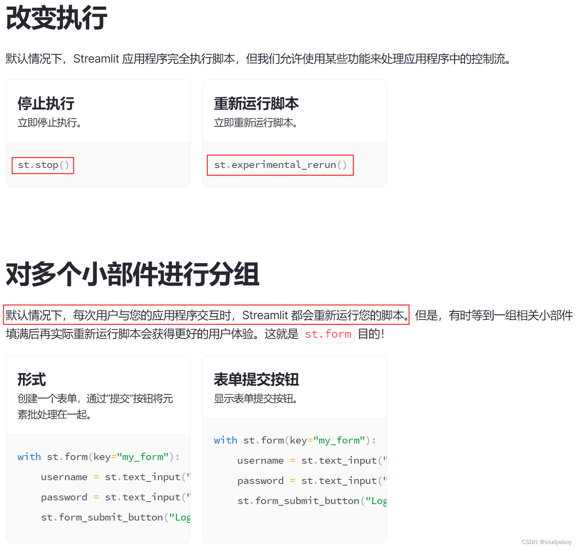Click the username line in the 表单提交按钮 card code

(312, 460)
